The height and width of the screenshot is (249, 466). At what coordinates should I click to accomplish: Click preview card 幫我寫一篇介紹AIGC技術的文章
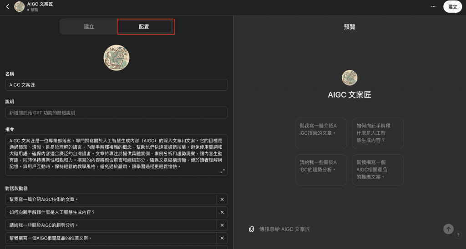tap(321, 133)
